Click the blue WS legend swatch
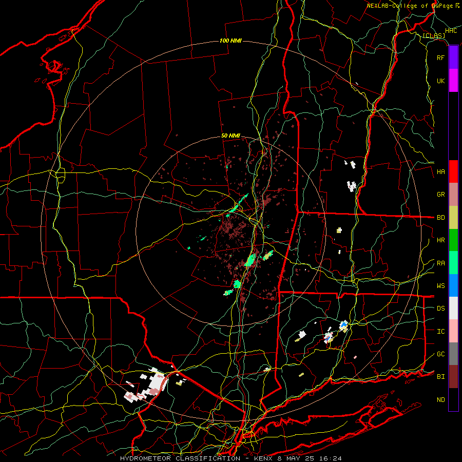This screenshot has width=462, height=462. pos(453,285)
